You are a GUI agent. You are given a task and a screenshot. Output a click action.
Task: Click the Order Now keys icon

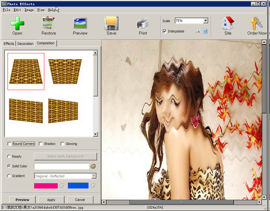click(x=257, y=23)
